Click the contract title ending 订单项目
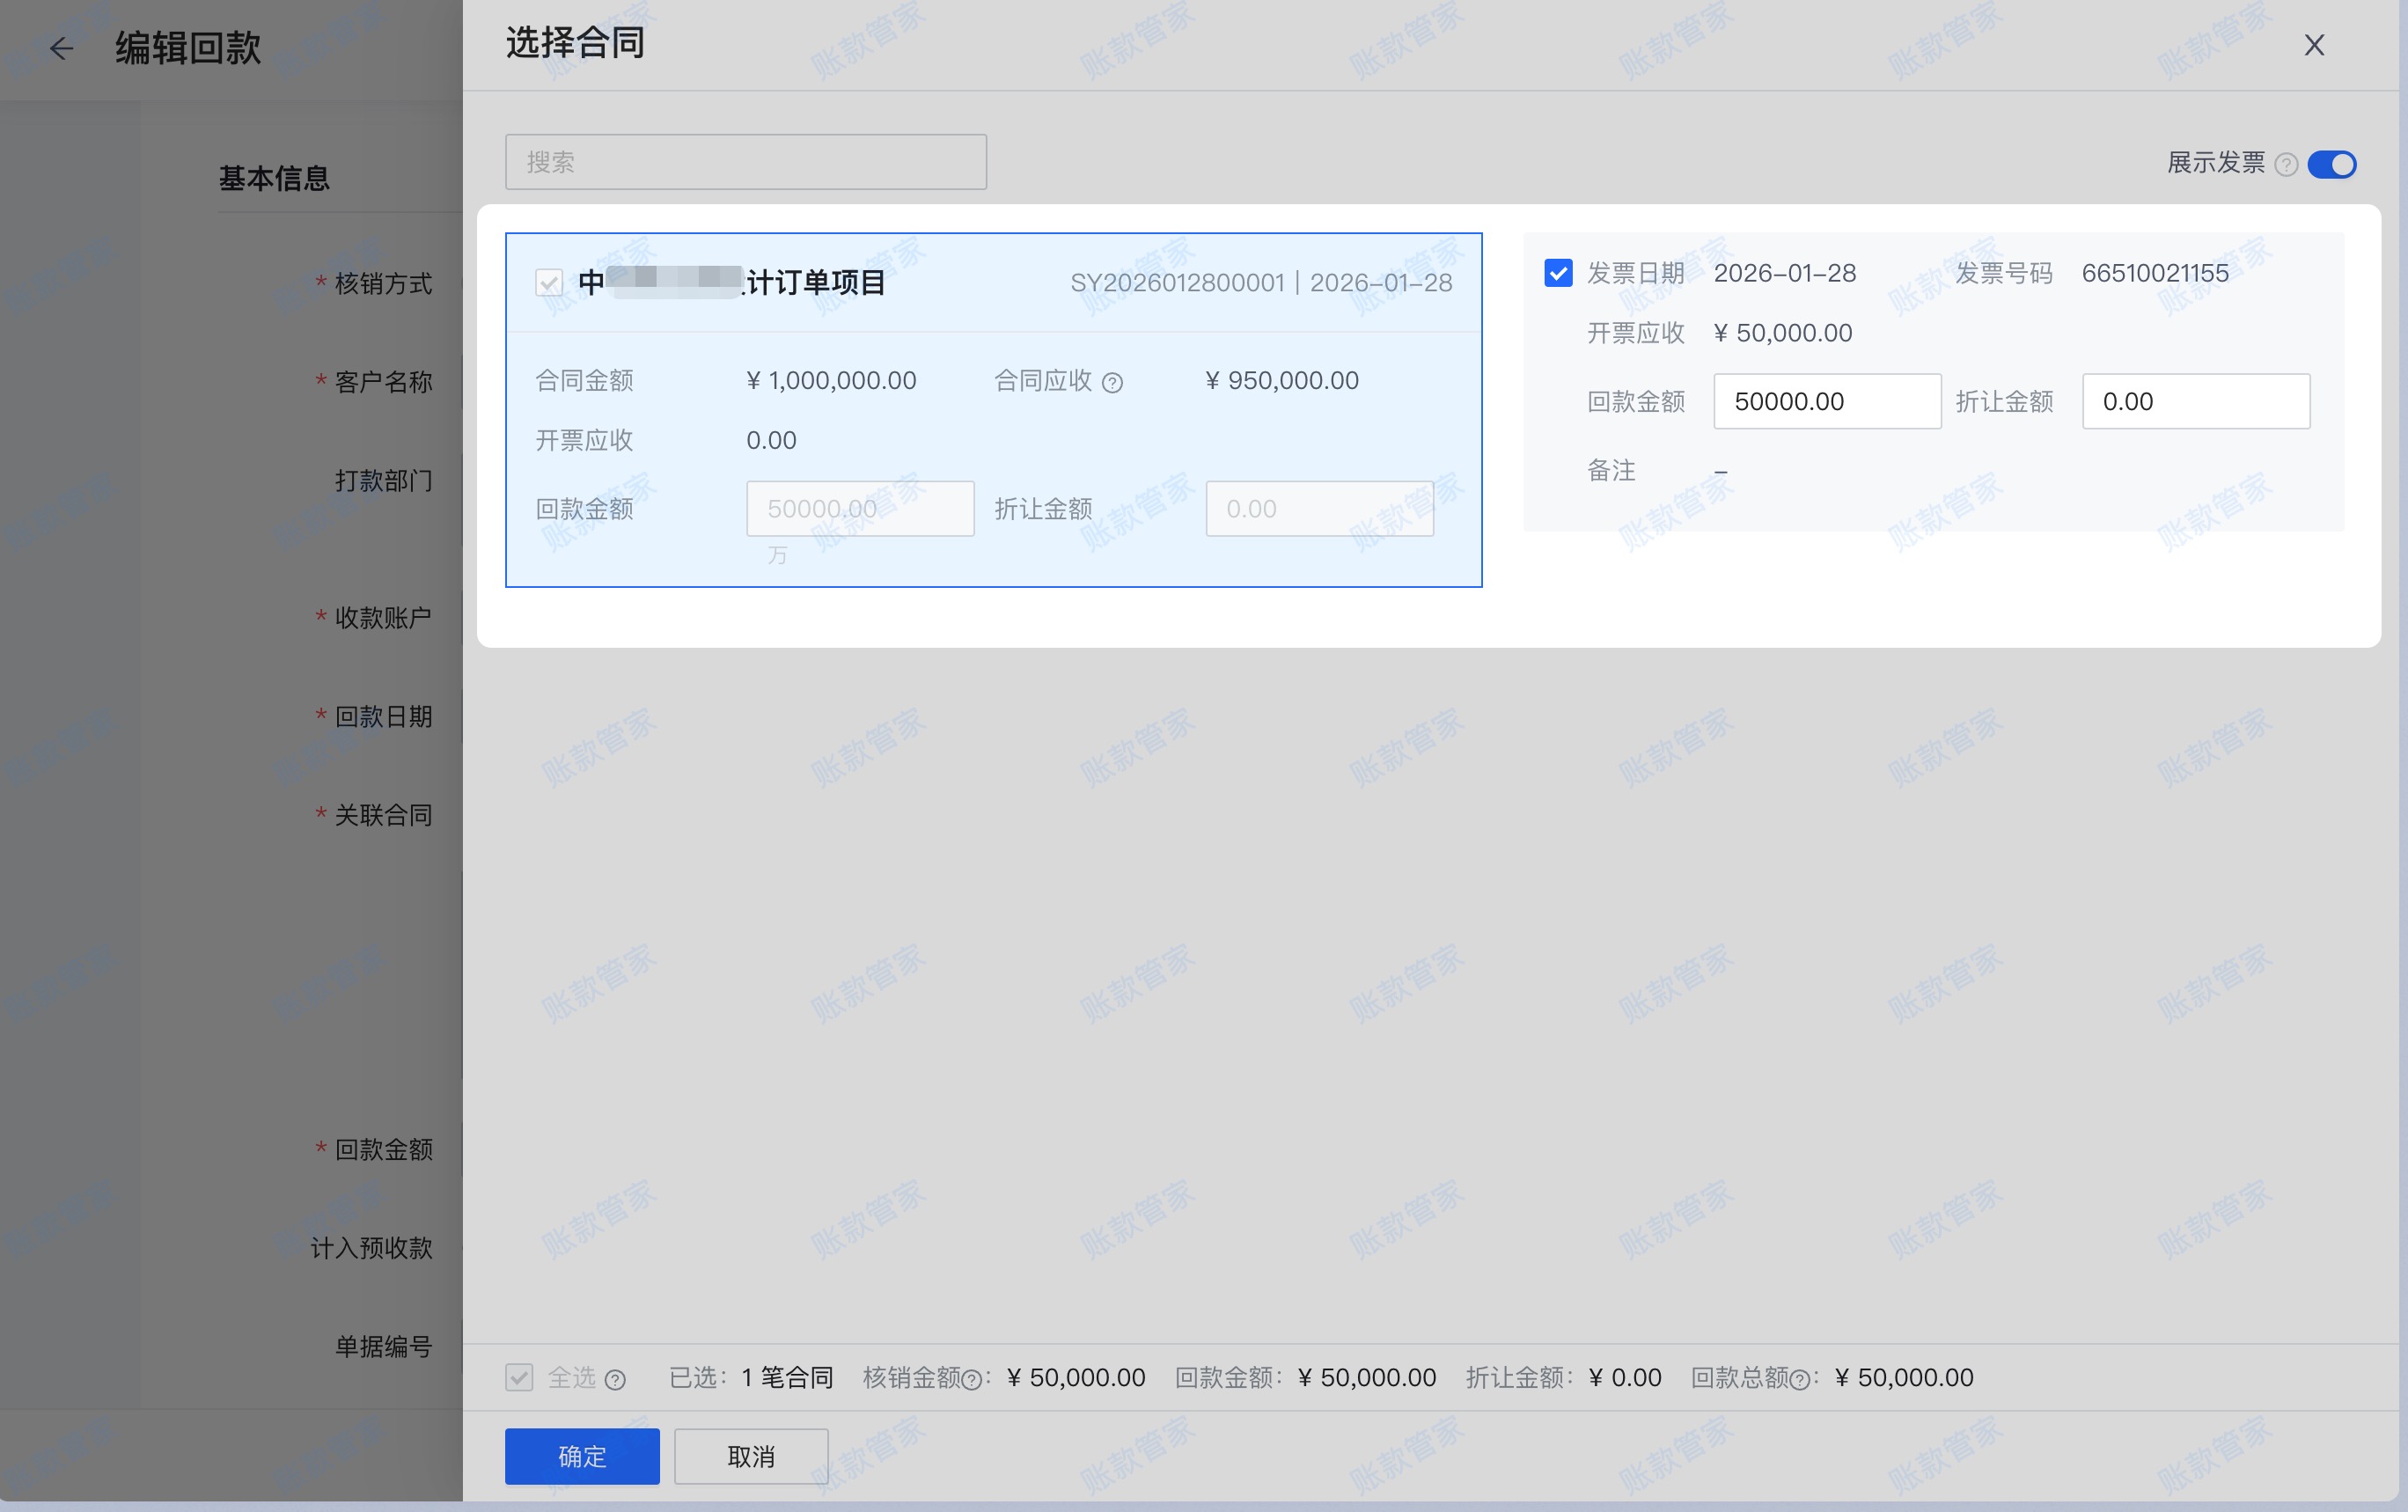 pyautogui.click(x=732, y=282)
